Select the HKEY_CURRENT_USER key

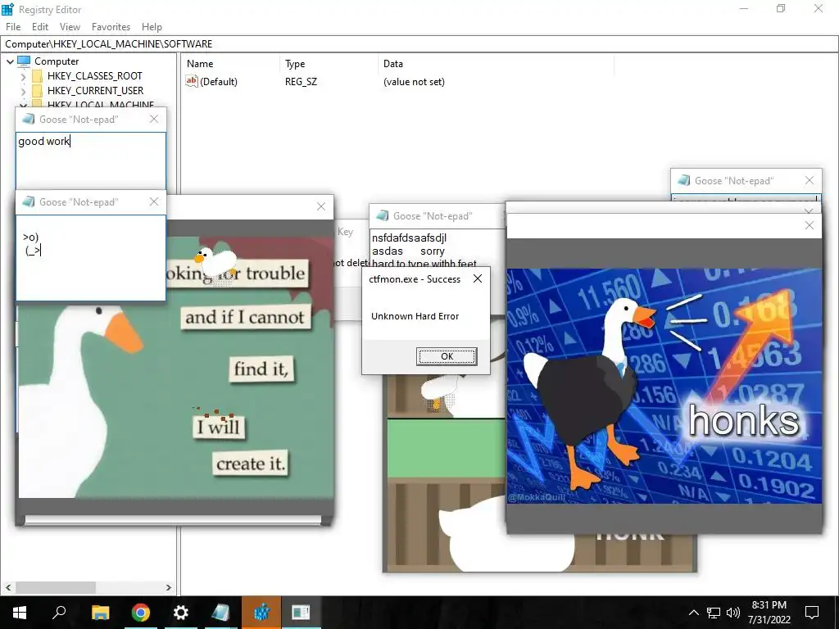click(x=95, y=91)
